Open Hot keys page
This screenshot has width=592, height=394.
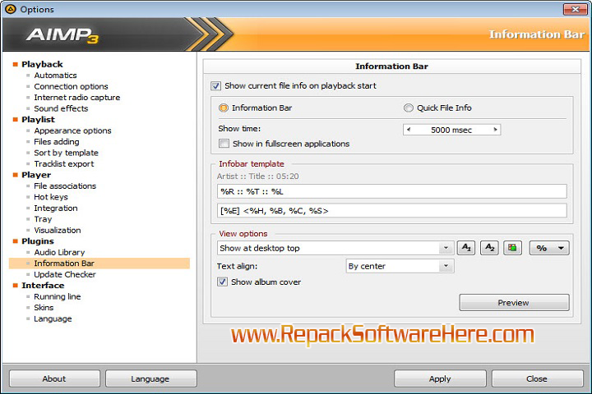pyautogui.click(x=51, y=197)
